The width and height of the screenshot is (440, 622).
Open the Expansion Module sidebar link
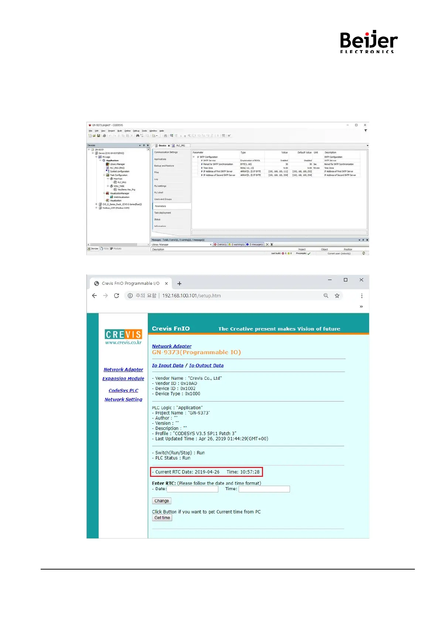[x=123, y=379]
